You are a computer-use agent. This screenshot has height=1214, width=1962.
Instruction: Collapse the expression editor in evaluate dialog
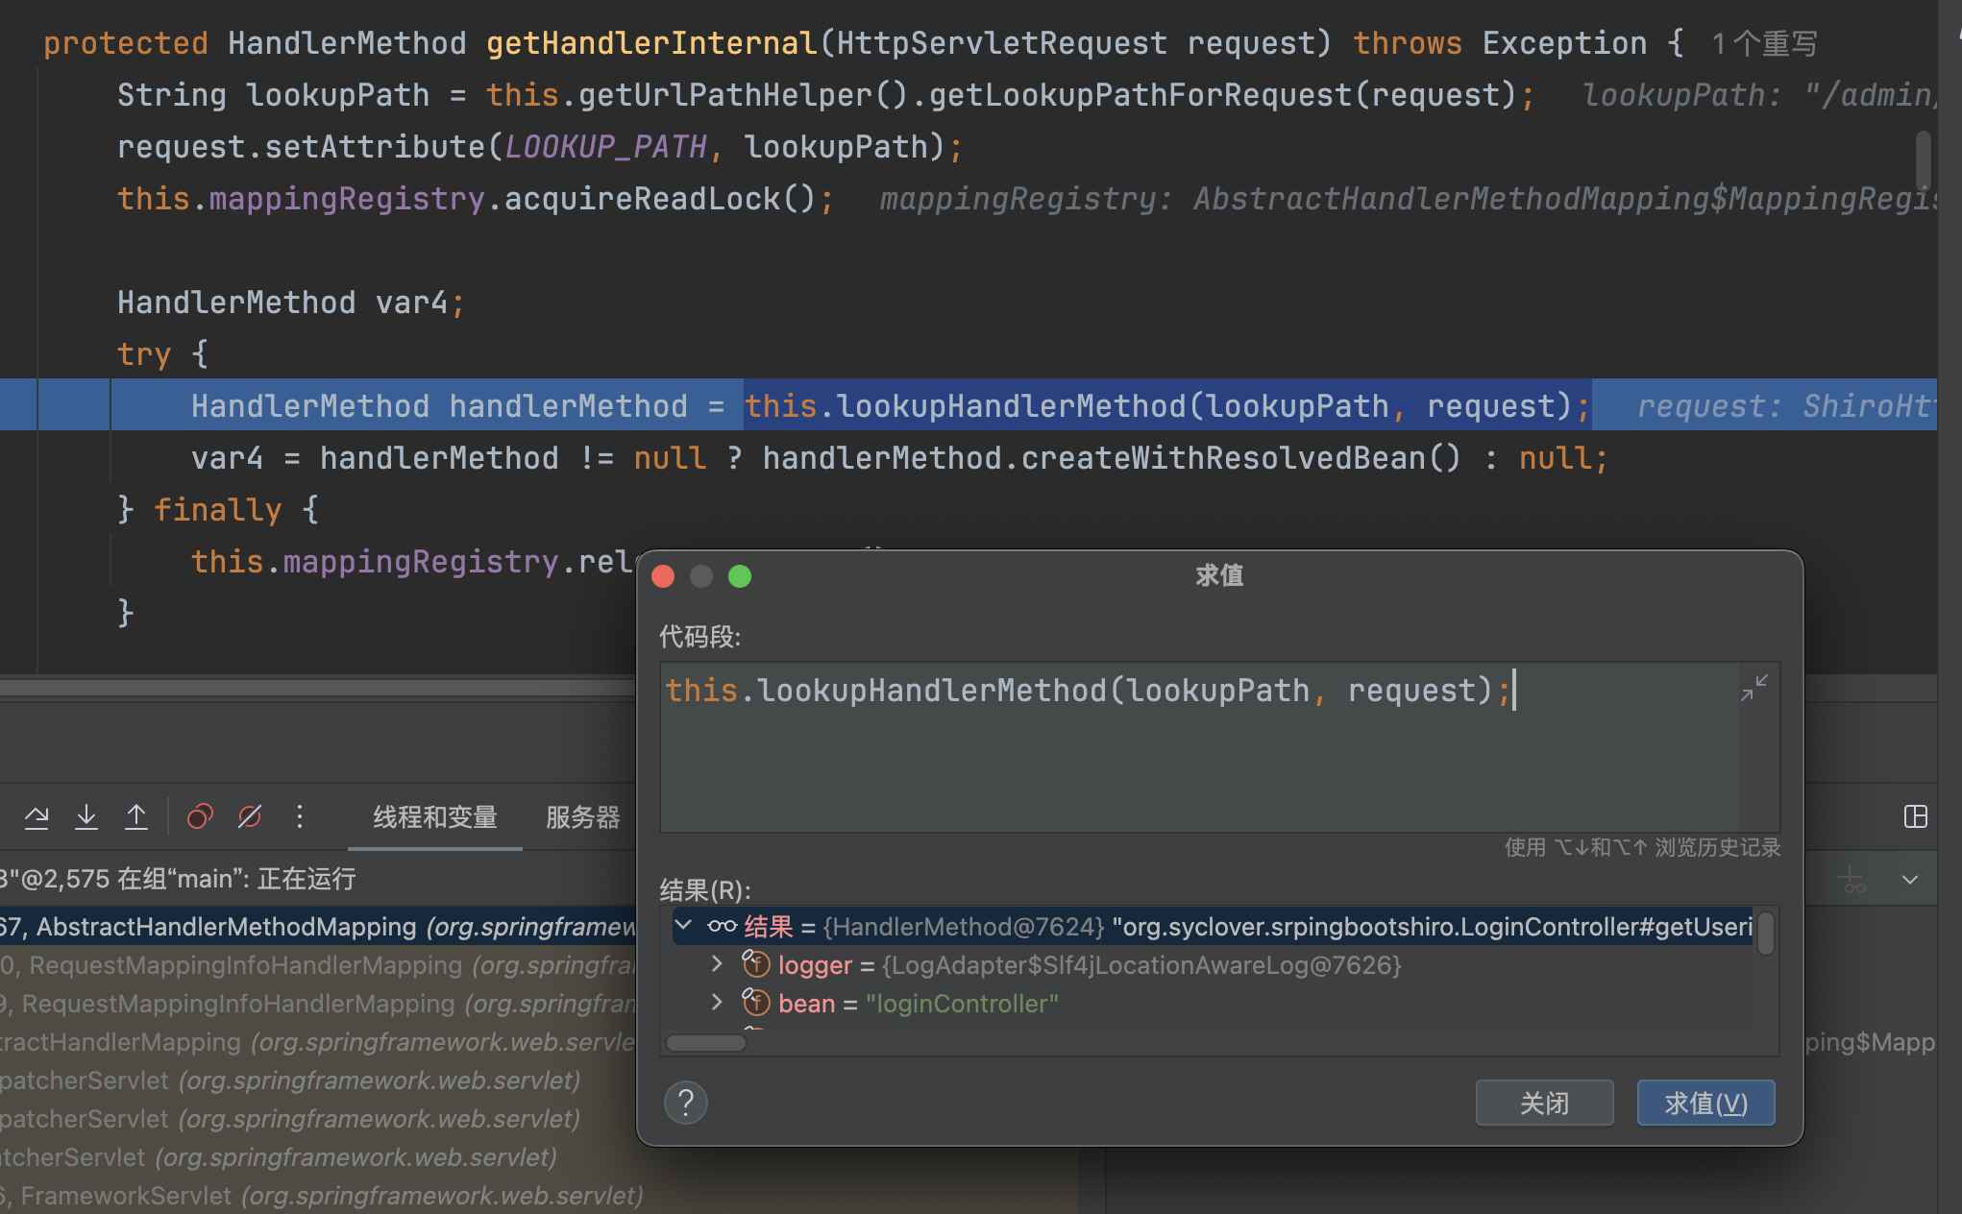click(1754, 688)
